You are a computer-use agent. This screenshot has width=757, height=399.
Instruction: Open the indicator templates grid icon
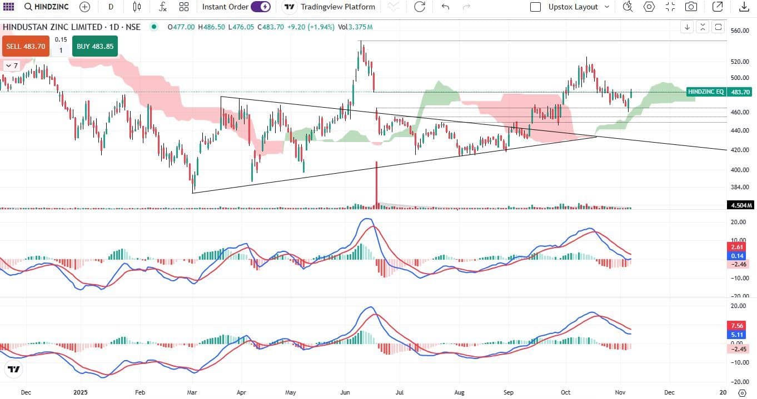click(184, 7)
